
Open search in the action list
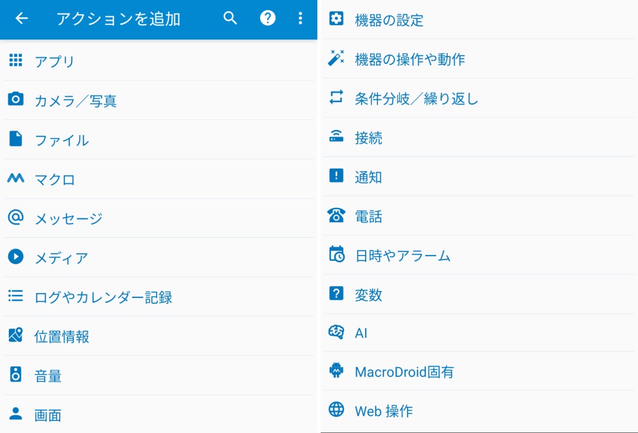230,18
